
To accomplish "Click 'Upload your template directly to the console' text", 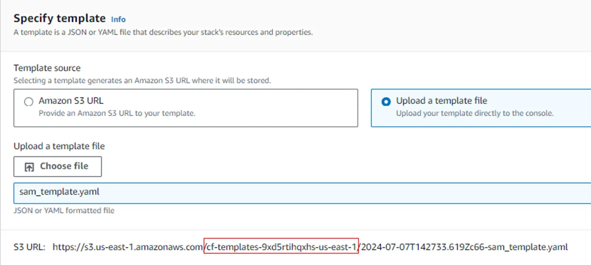I will coord(474,113).
